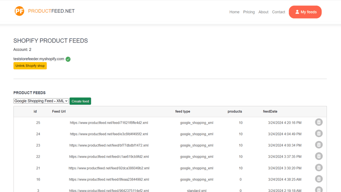341x192 pixels.
Task: Select date '3/24/2024 4:00:34 PM'
Action: tap(285, 145)
